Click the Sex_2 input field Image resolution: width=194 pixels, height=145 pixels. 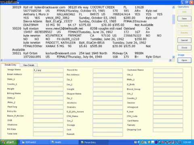pyautogui.click(x=108, y=121)
